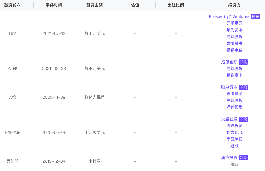The height and width of the screenshot is (171, 265).
Task: Open 涌铧投资 link in A轮 row
Action: click(234, 107)
